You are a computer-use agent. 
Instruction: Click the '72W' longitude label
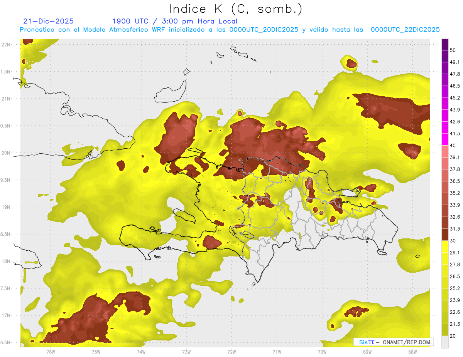[231, 352]
